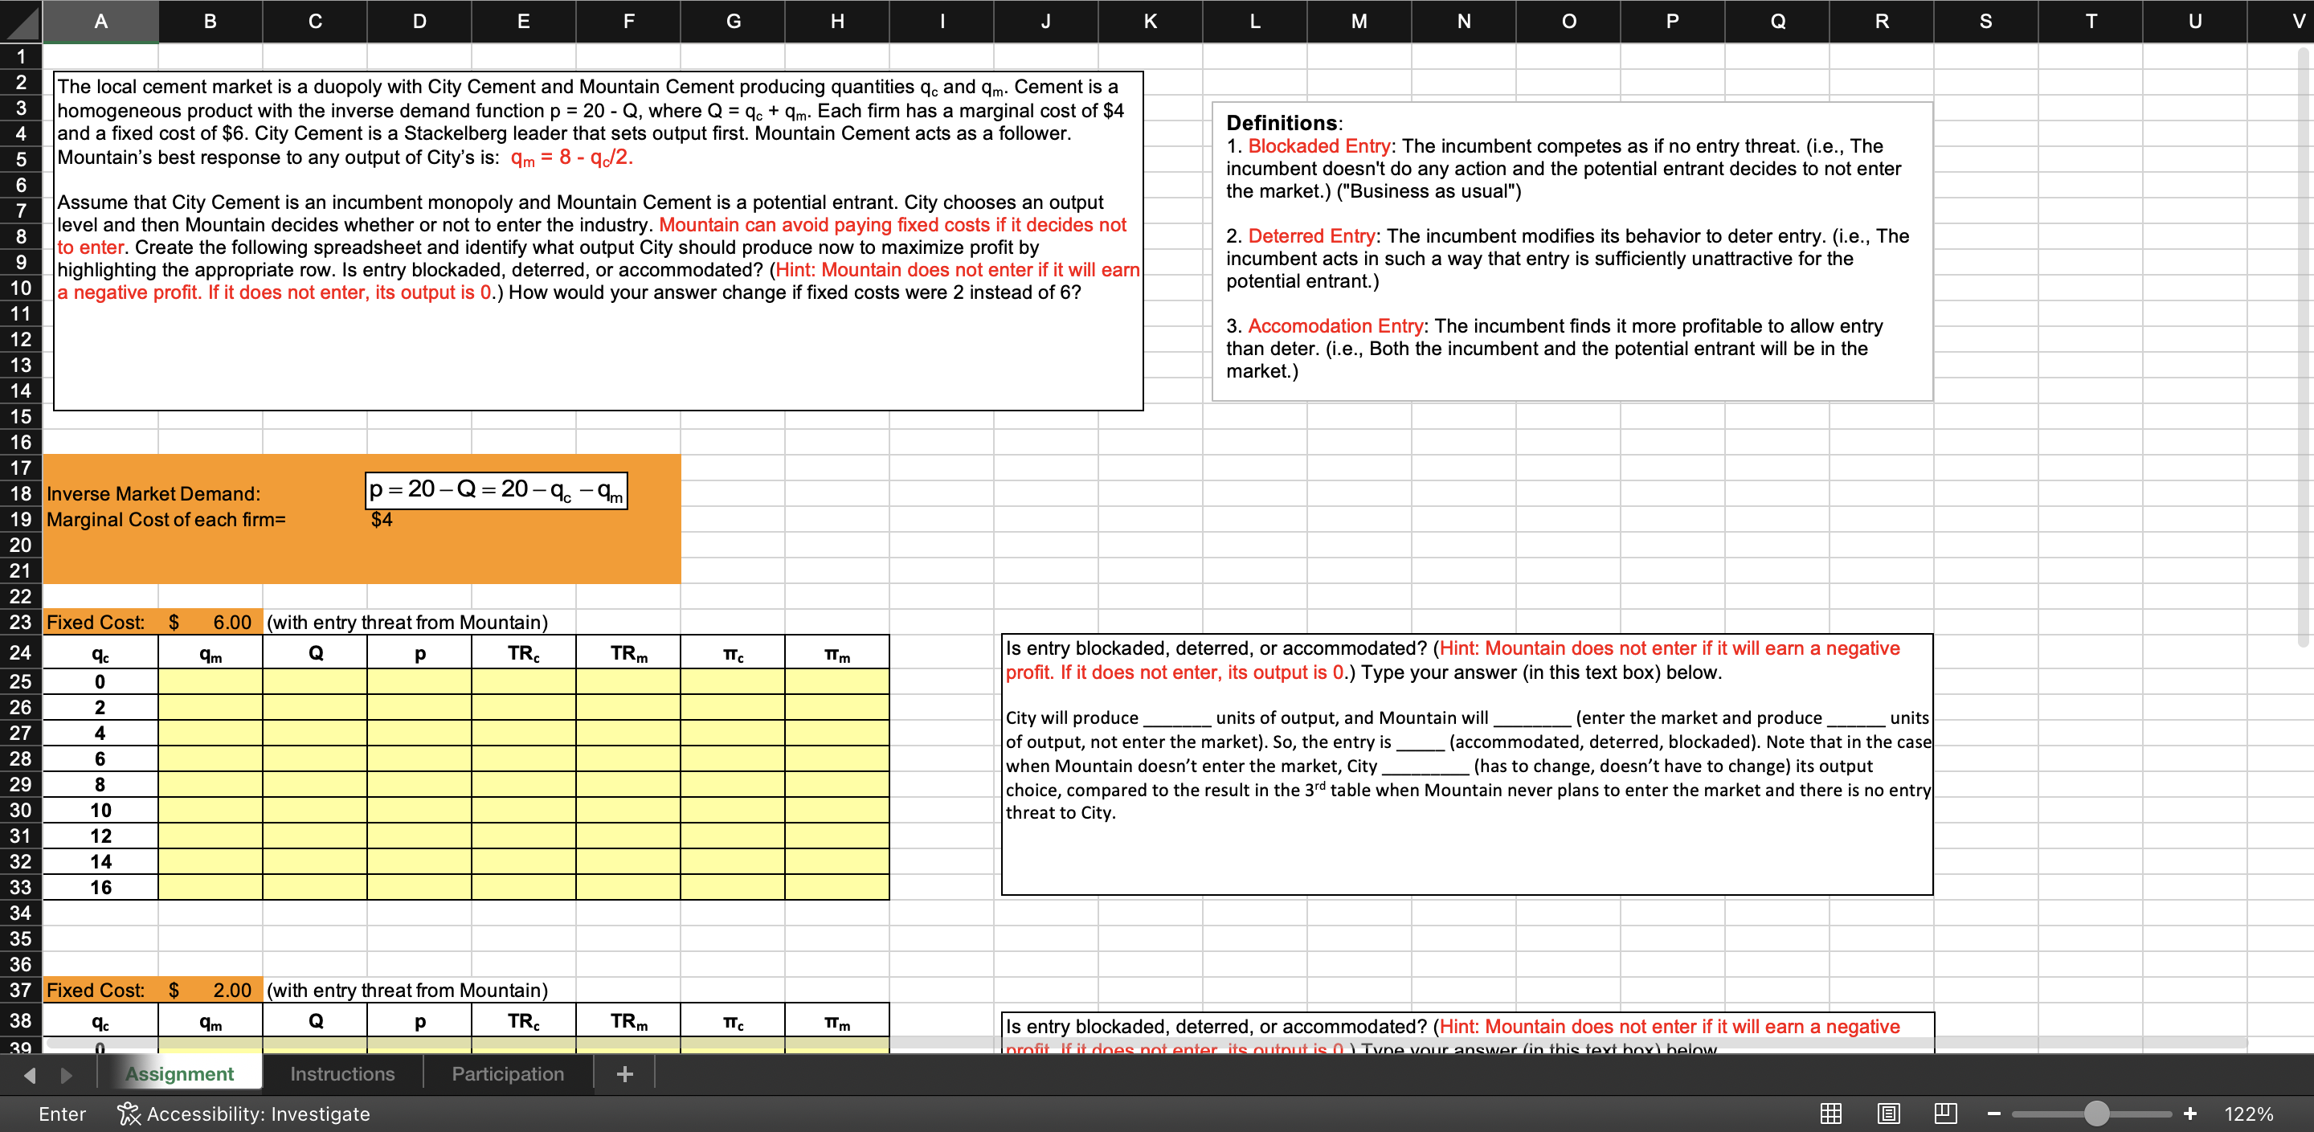Select the cell showing $4 marginal cost
Screen dimensions: 2314x1132
382,519
